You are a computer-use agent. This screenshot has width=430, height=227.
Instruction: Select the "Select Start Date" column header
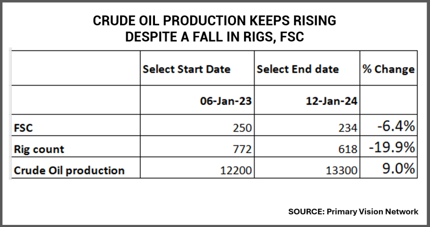(186, 69)
